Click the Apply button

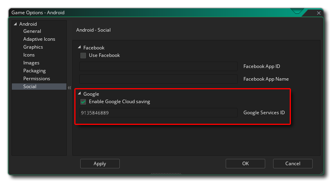point(100,164)
